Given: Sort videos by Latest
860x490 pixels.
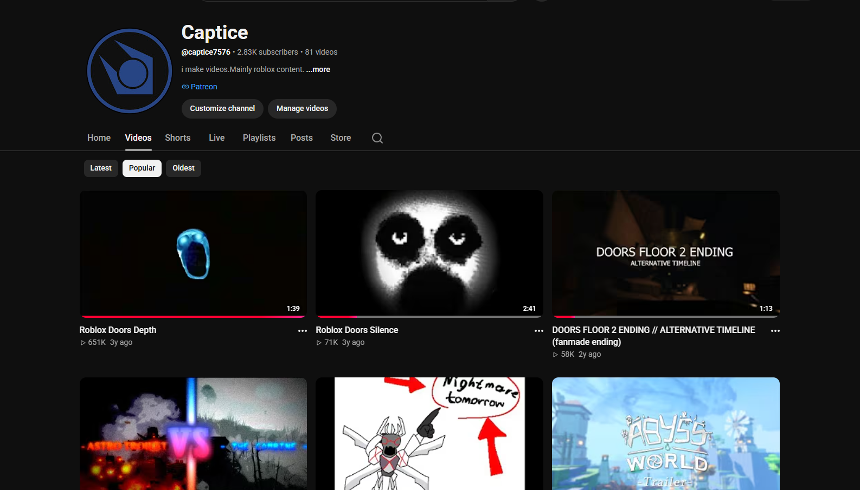Looking at the screenshot, I should coord(101,168).
